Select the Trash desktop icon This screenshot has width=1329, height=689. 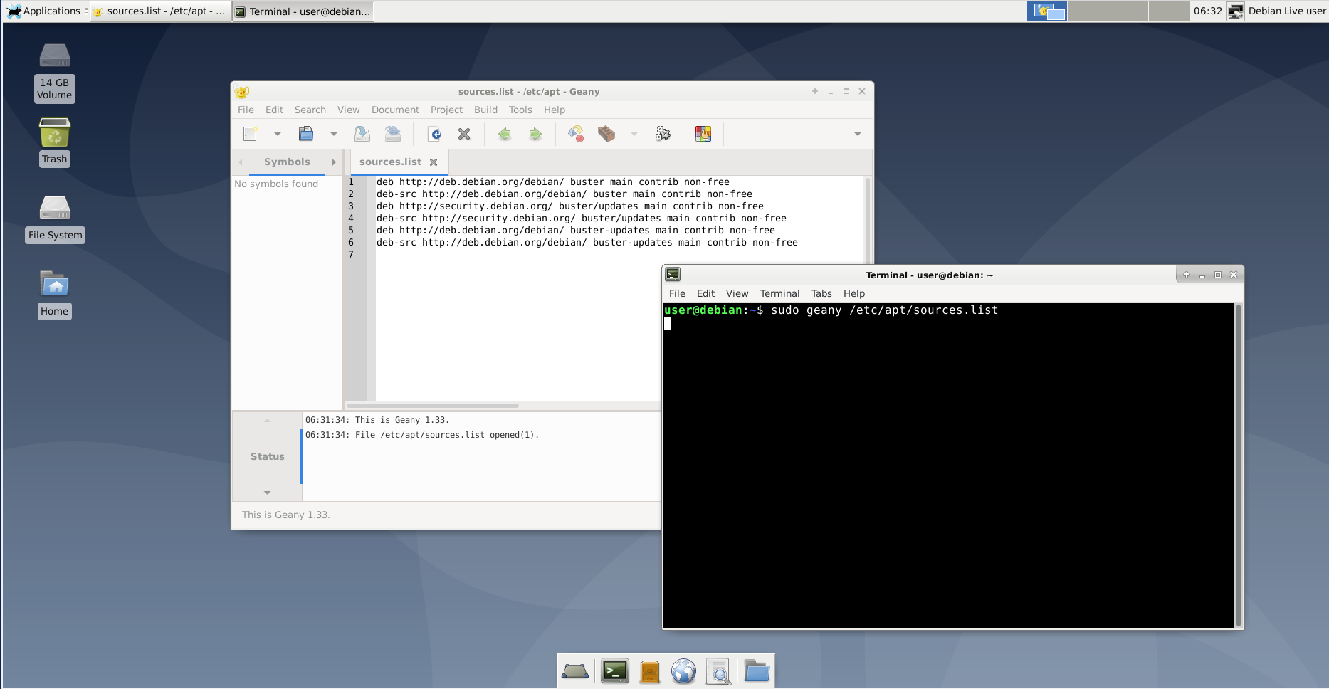pos(55,142)
